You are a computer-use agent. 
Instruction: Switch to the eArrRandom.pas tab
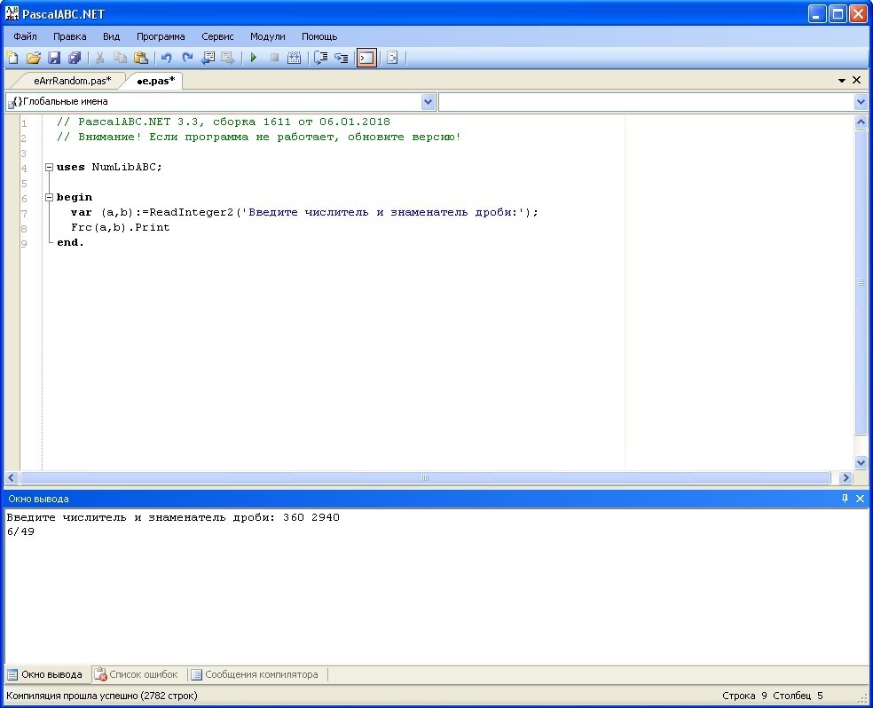pyautogui.click(x=72, y=81)
